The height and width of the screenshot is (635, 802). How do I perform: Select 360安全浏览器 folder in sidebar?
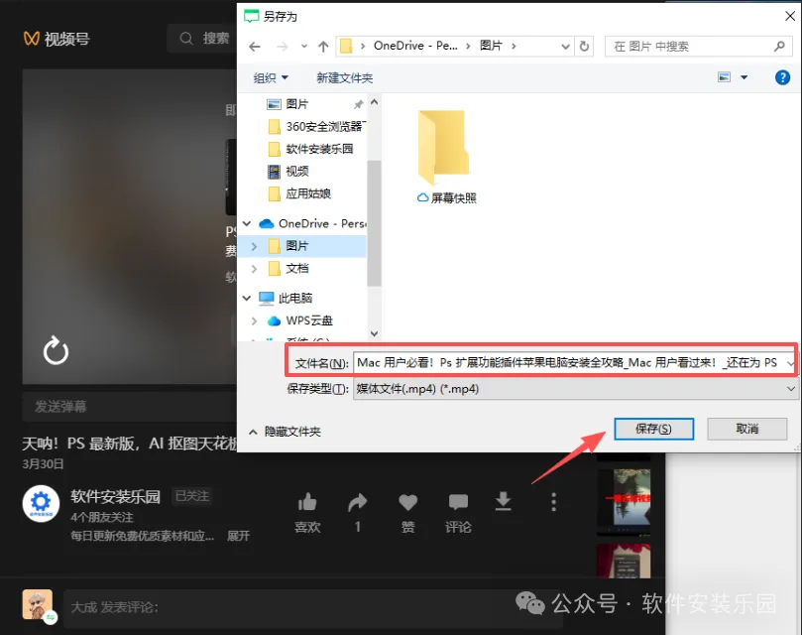tap(317, 126)
